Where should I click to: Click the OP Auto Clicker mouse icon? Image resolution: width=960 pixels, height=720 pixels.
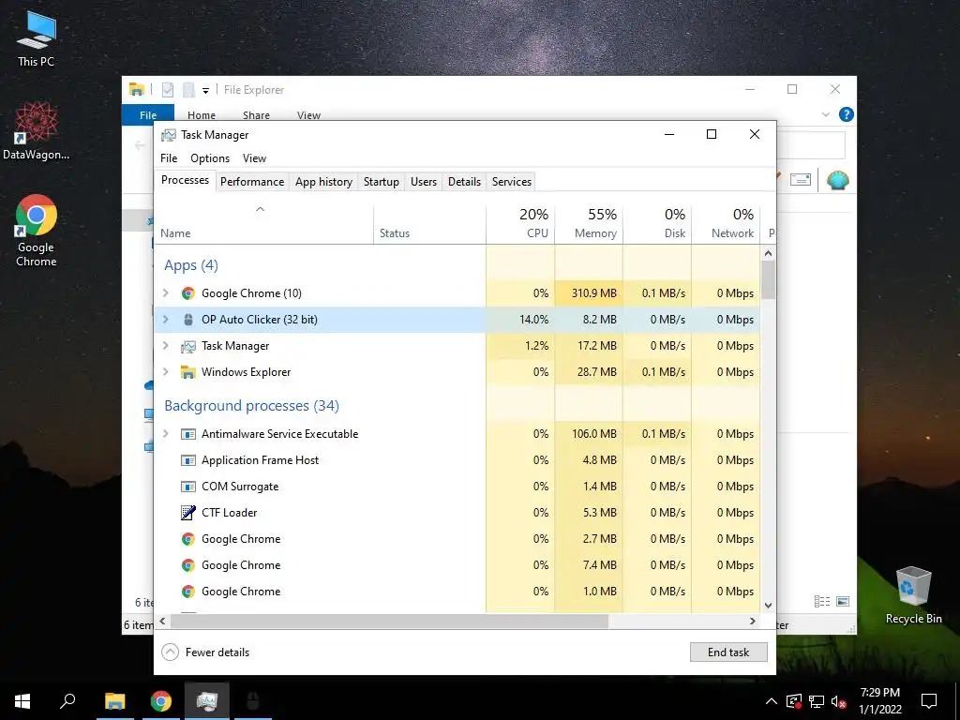187,320
